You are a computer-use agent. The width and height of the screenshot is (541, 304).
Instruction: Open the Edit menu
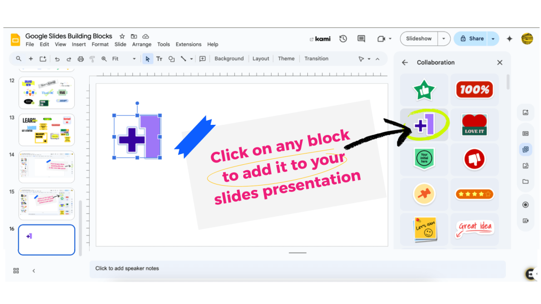click(44, 44)
